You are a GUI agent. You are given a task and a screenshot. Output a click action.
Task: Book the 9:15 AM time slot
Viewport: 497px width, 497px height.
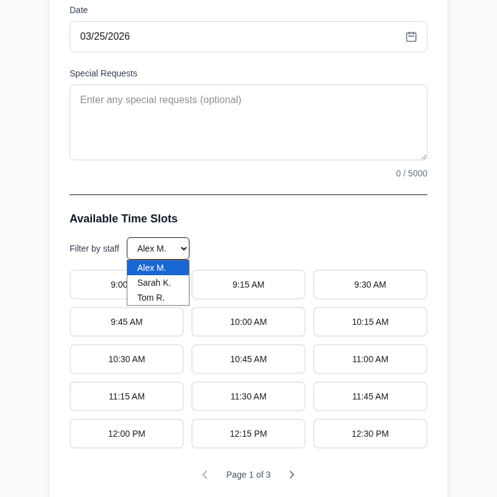(248, 285)
